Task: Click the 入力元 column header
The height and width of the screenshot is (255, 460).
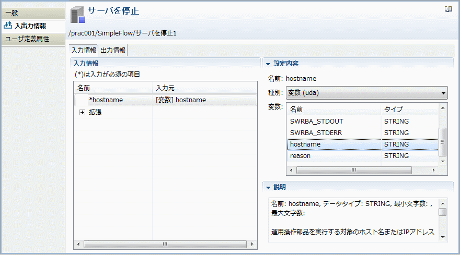Action: 204,88
